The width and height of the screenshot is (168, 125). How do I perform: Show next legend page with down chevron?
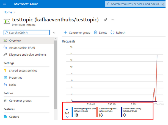[x=67, y=117]
